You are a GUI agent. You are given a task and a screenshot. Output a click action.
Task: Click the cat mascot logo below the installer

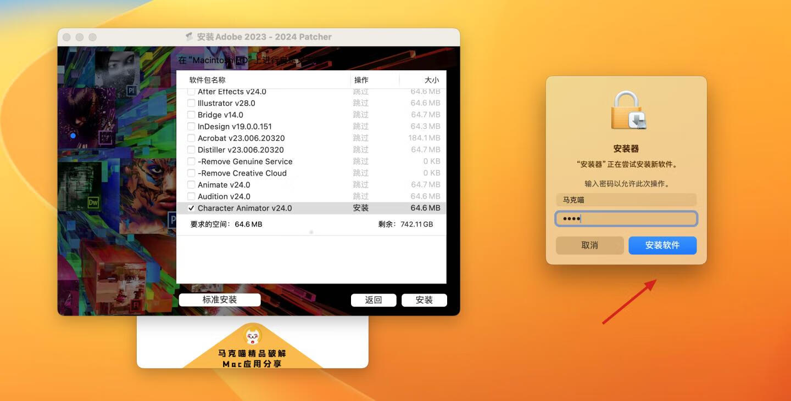pyautogui.click(x=253, y=336)
